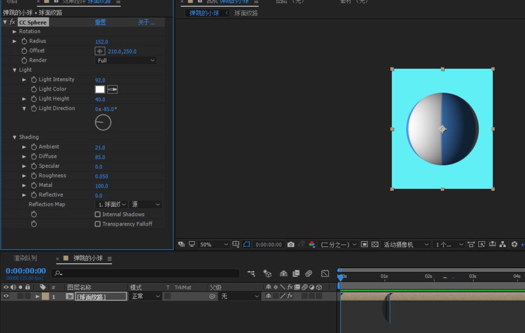525x333 pixels.
Task: Click the Light Color eyedropper icon
Action: (x=112, y=90)
